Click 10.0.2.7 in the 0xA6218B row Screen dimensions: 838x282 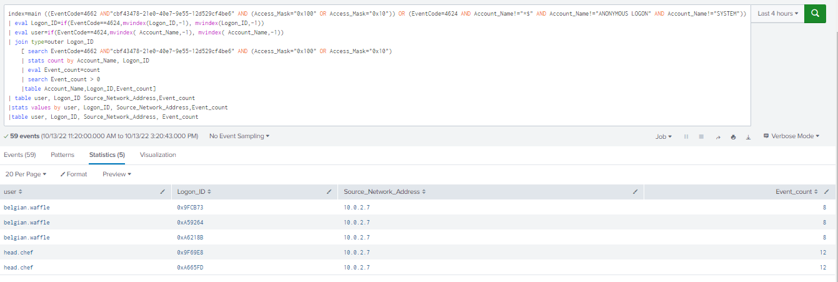tap(357, 237)
